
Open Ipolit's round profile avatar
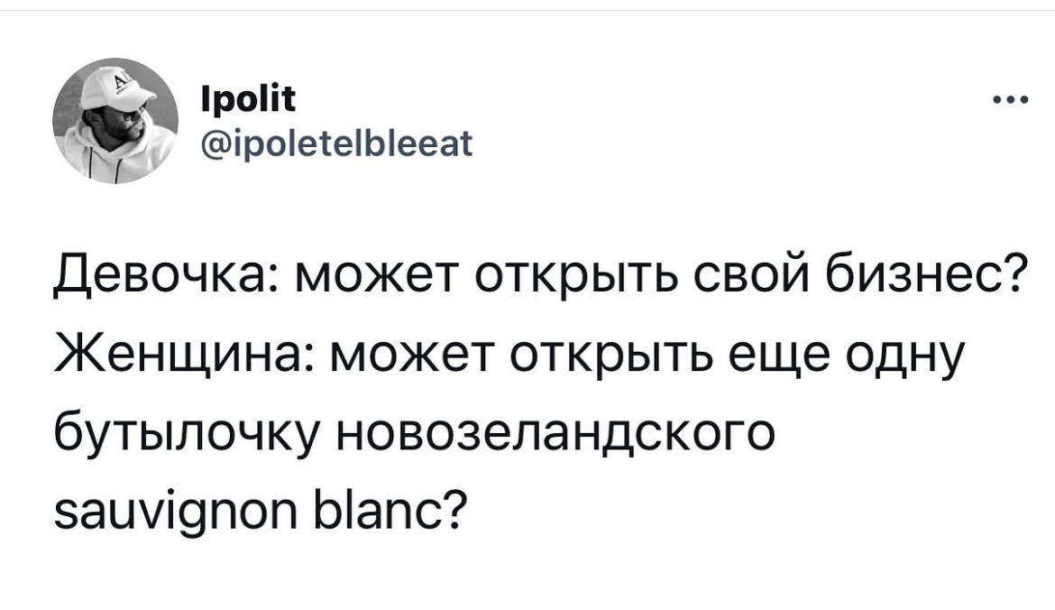115,121
